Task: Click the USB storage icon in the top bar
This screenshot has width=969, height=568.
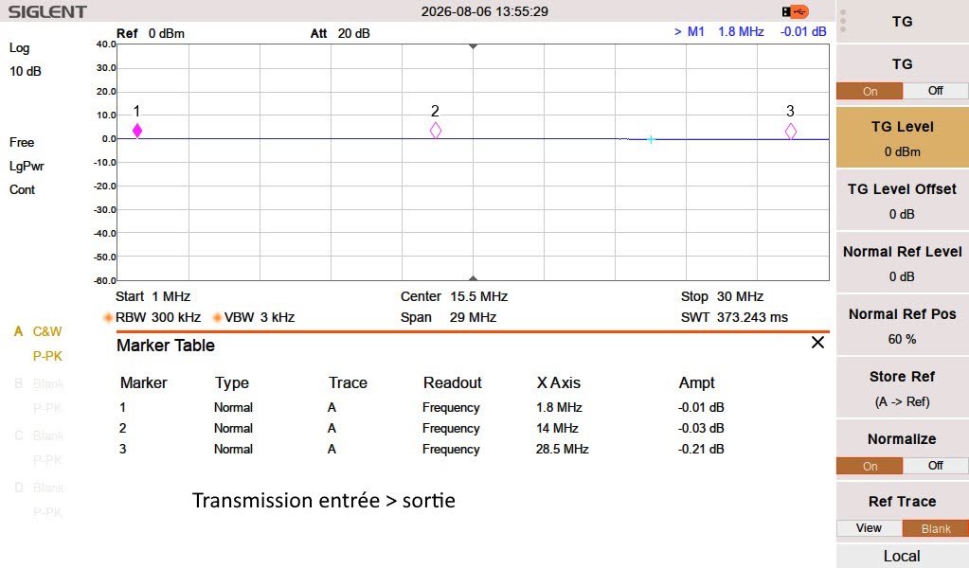Action: (x=795, y=11)
